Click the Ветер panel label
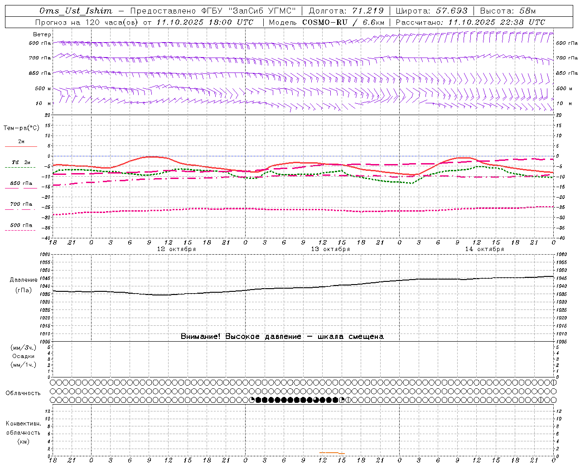The image size is (580, 464). coord(42,34)
